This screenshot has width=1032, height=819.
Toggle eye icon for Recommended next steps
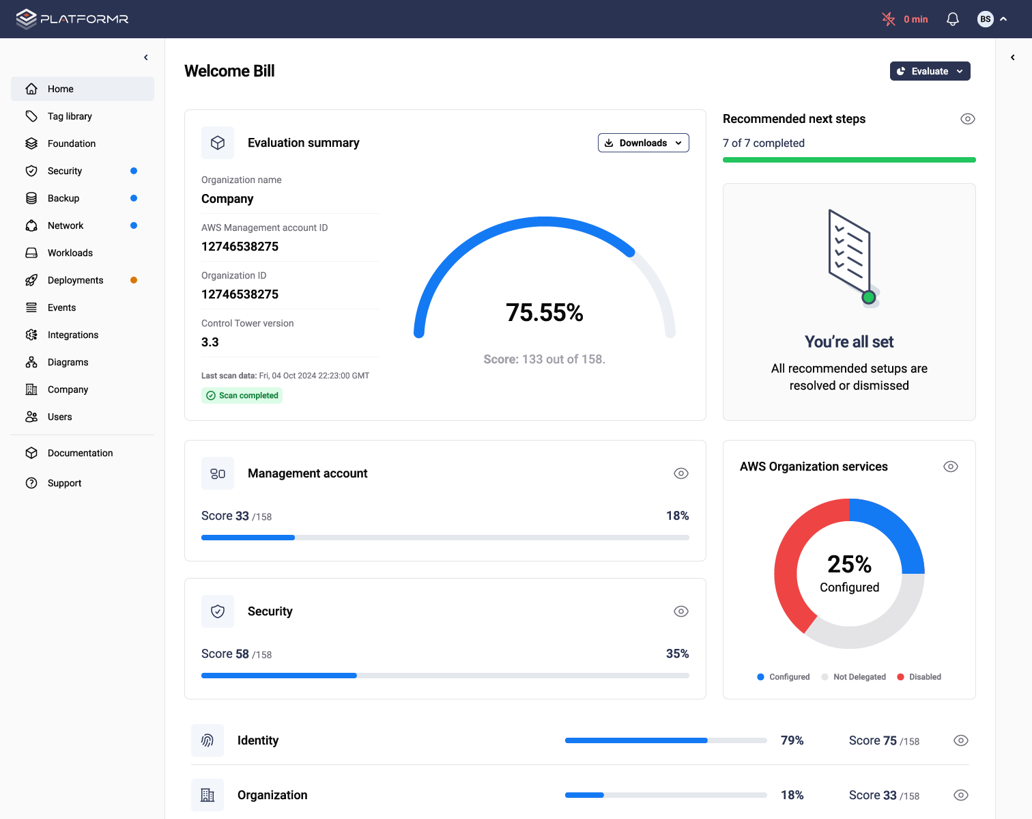(x=967, y=119)
